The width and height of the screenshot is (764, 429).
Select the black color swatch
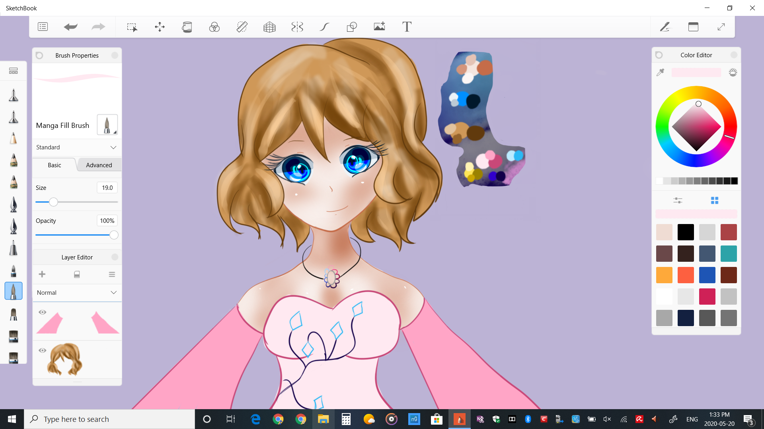686,232
